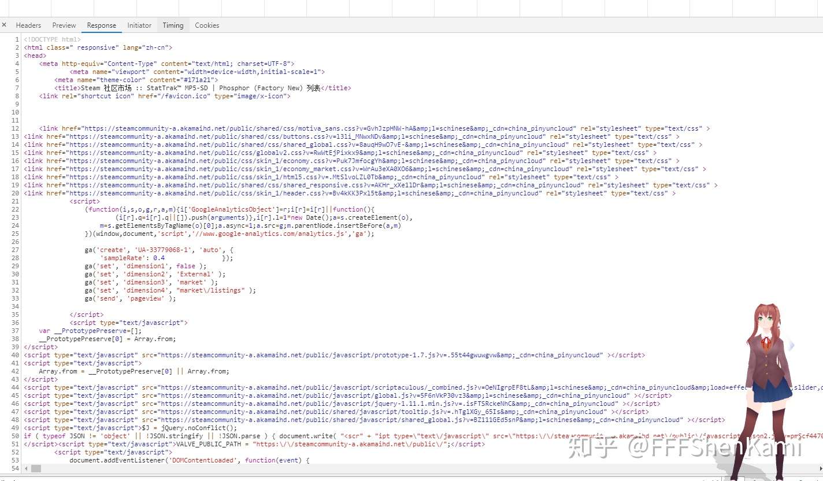
Task: Click the economy_market.css stylesheet line
Action: pos(365,169)
